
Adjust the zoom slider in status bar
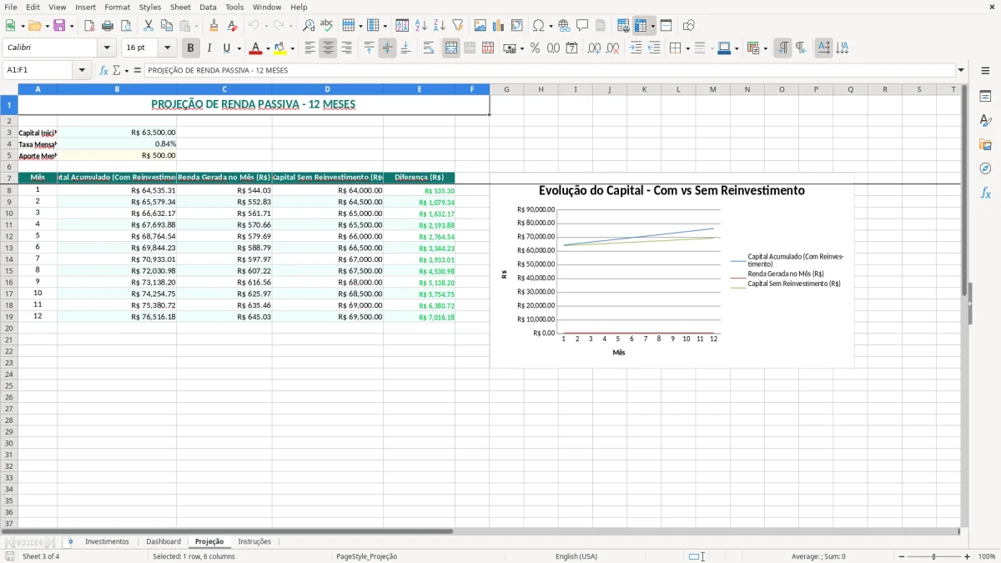tap(934, 556)
